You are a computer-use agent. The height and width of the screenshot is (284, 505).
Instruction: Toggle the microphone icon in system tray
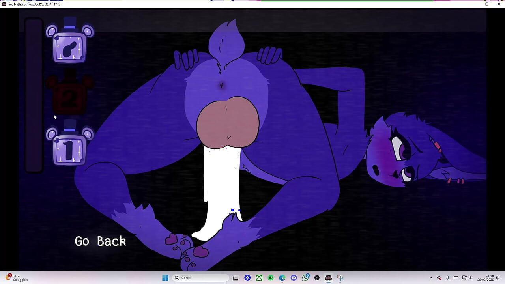click(448, 277)
